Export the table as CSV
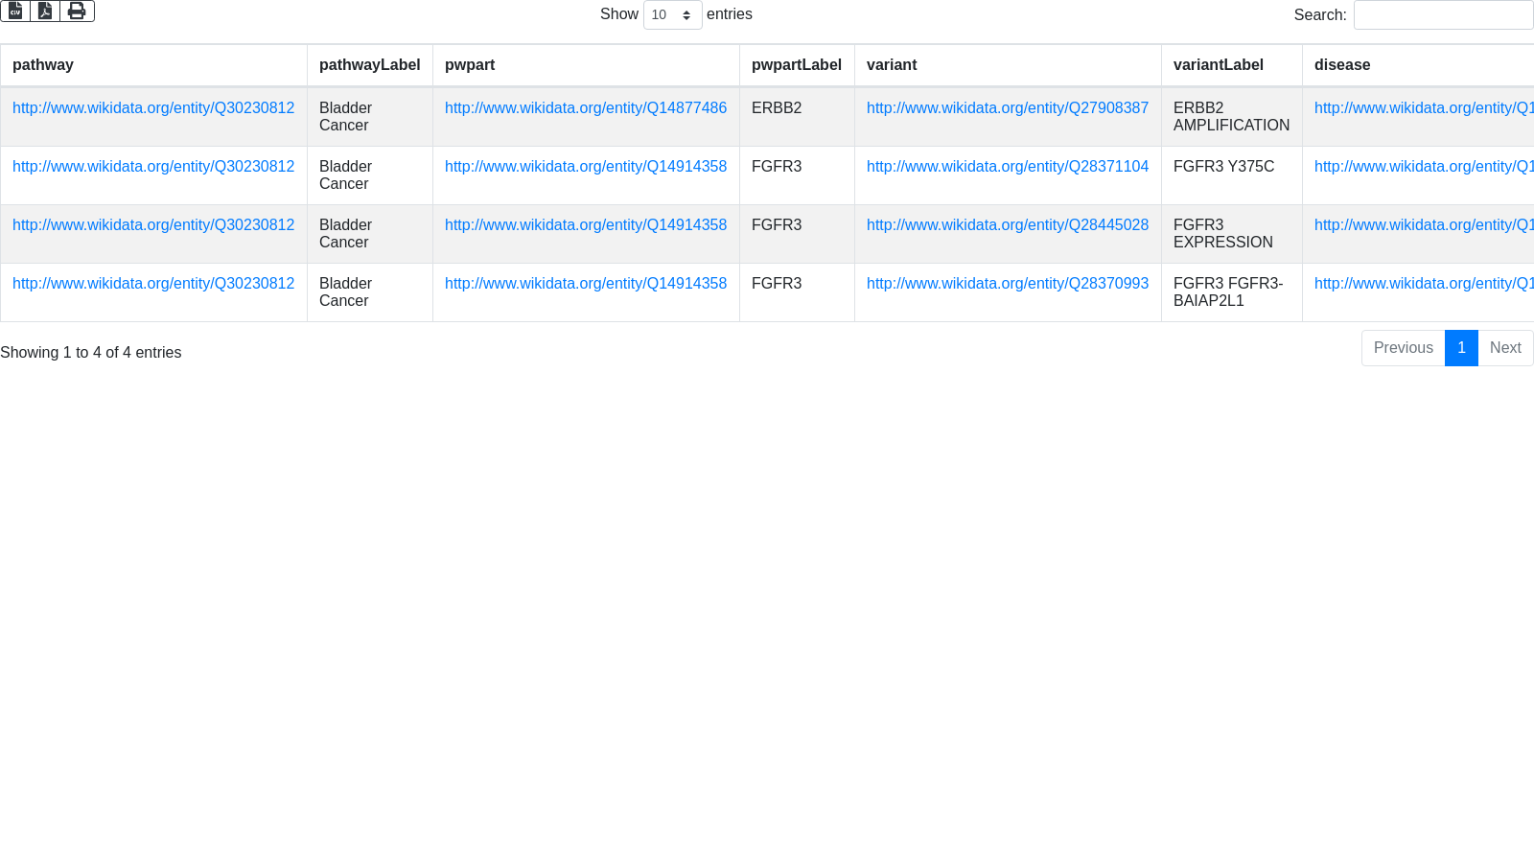Viewport: 1534px width, 863px height. click(15, 11)
